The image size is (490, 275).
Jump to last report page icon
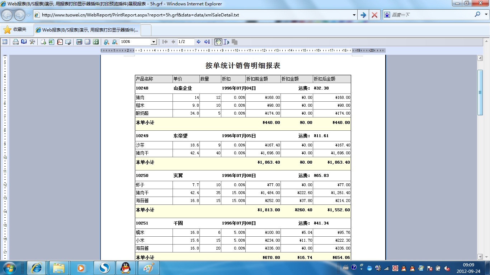(x=207, y=42)
